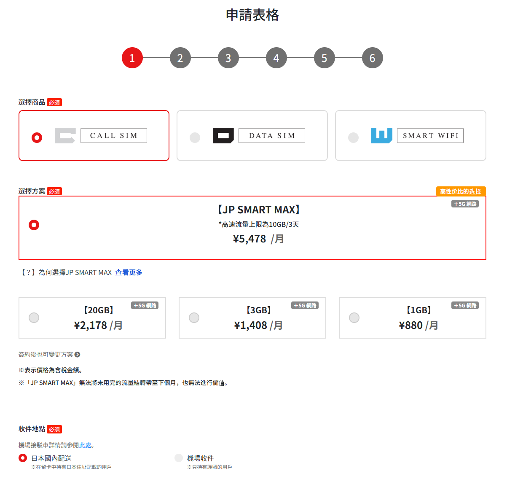Viewport: 507px width, 479px height.
Task: Click the arrow icon beside 簽約後也可變更方案
Action: (x=77, y=355)
